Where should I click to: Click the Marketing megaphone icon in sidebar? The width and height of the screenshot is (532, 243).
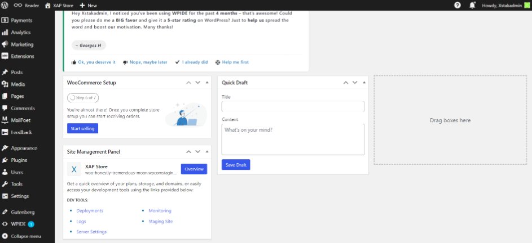tap(5, 44)
